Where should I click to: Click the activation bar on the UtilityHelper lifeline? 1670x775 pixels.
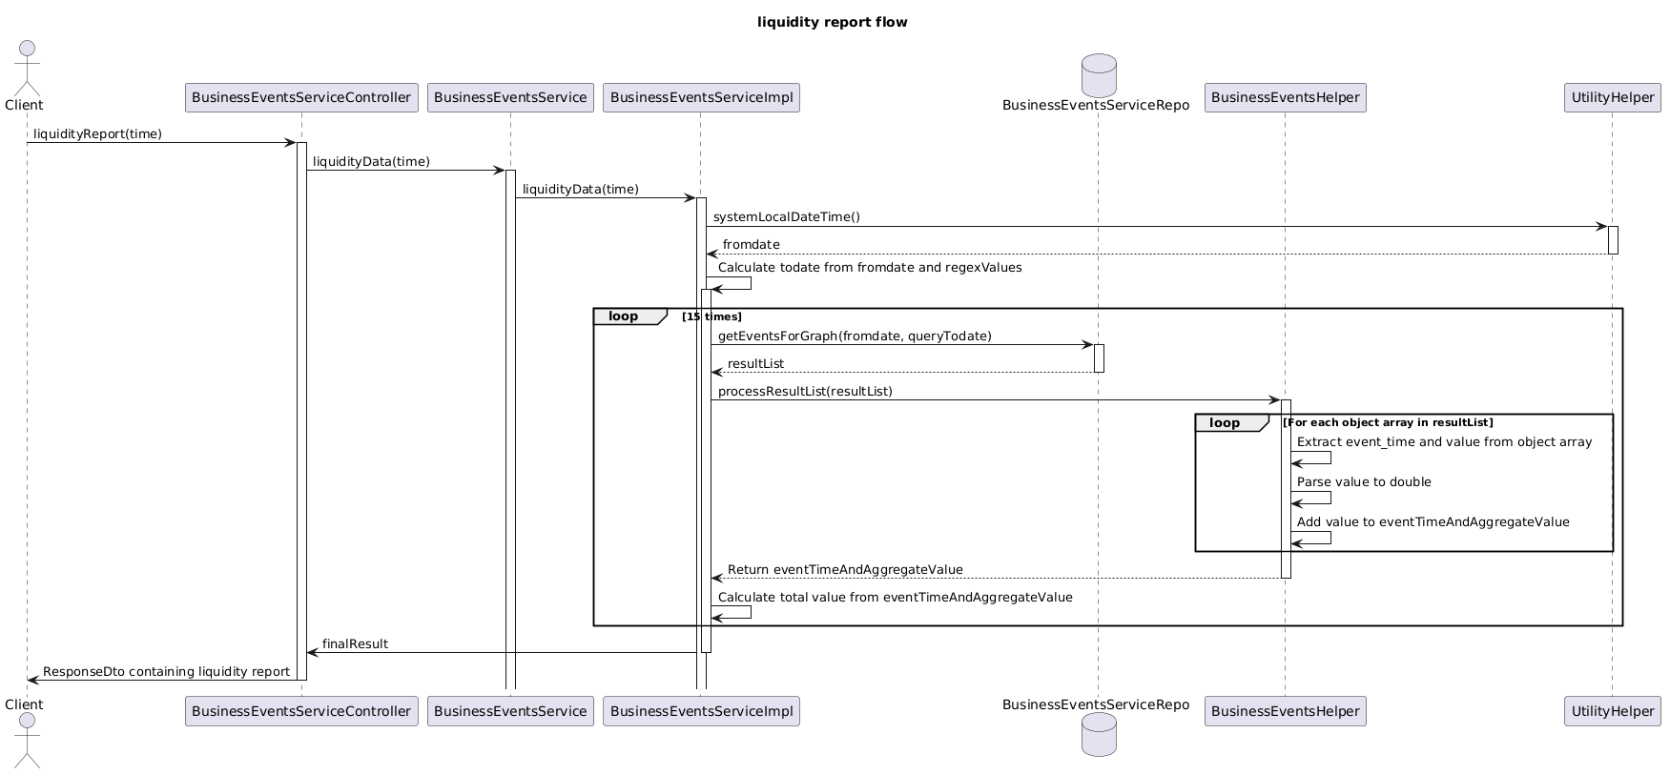pos(1613,240)
